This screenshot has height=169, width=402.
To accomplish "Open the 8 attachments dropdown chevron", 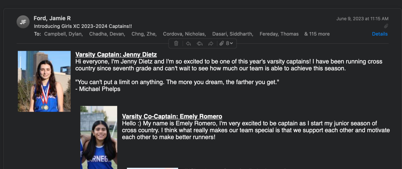I will tap(231, 43).
